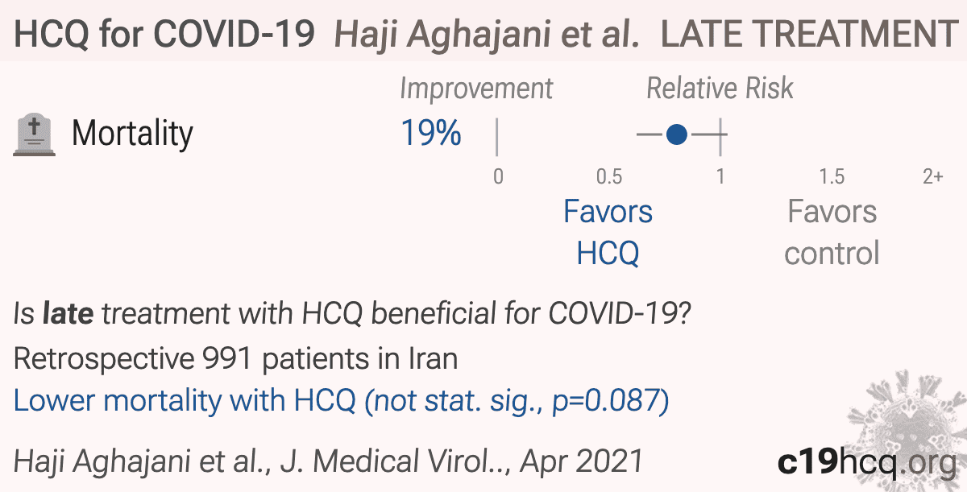967x492 pixels.
Task: Click the c19hcq.org site link
Action: (865, 461)
